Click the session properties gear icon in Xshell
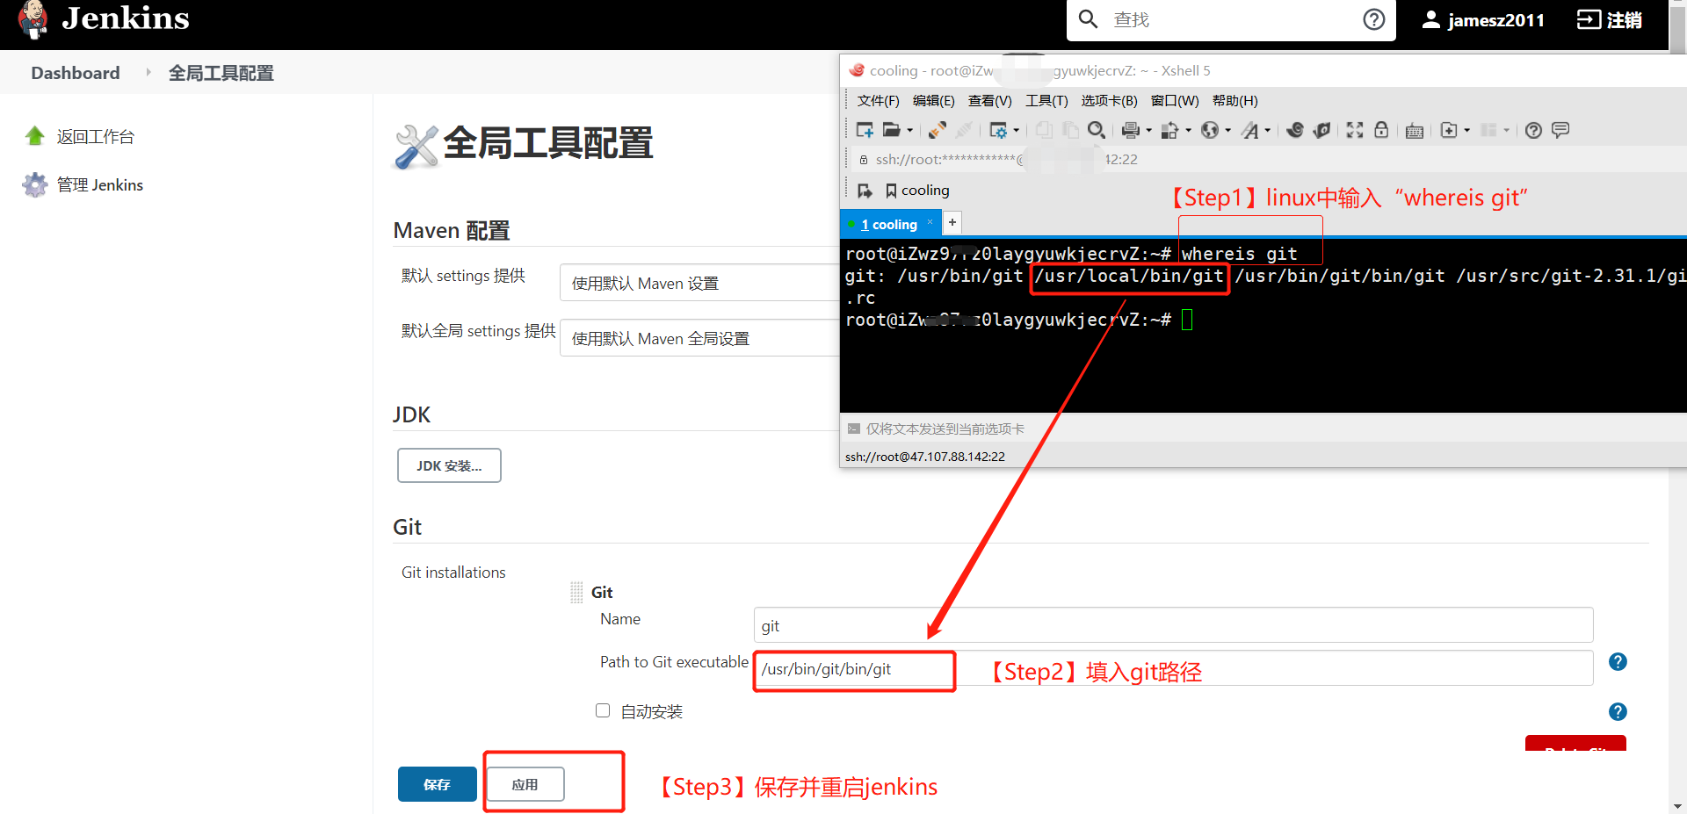 pos(998,130)
